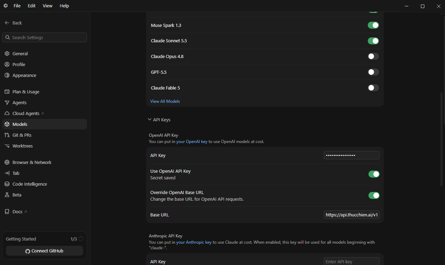This screenshot has width=445, height=265.
Task: Collapse the API Keys section
Action: point(159,120)
